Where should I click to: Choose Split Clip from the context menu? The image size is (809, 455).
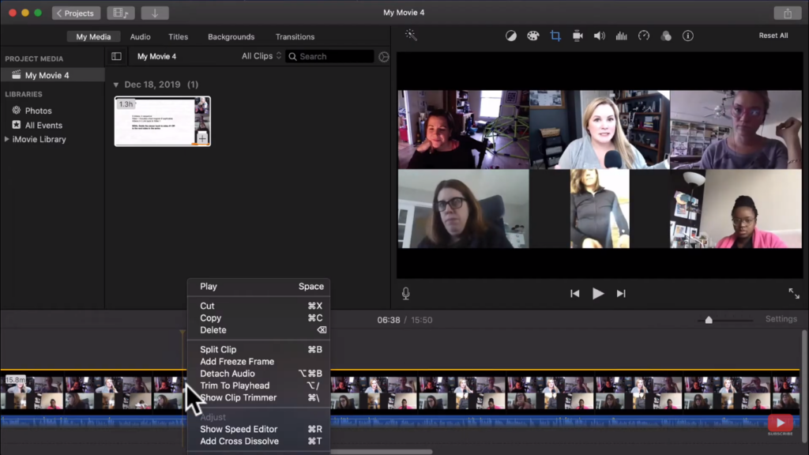tap(258, 349)
